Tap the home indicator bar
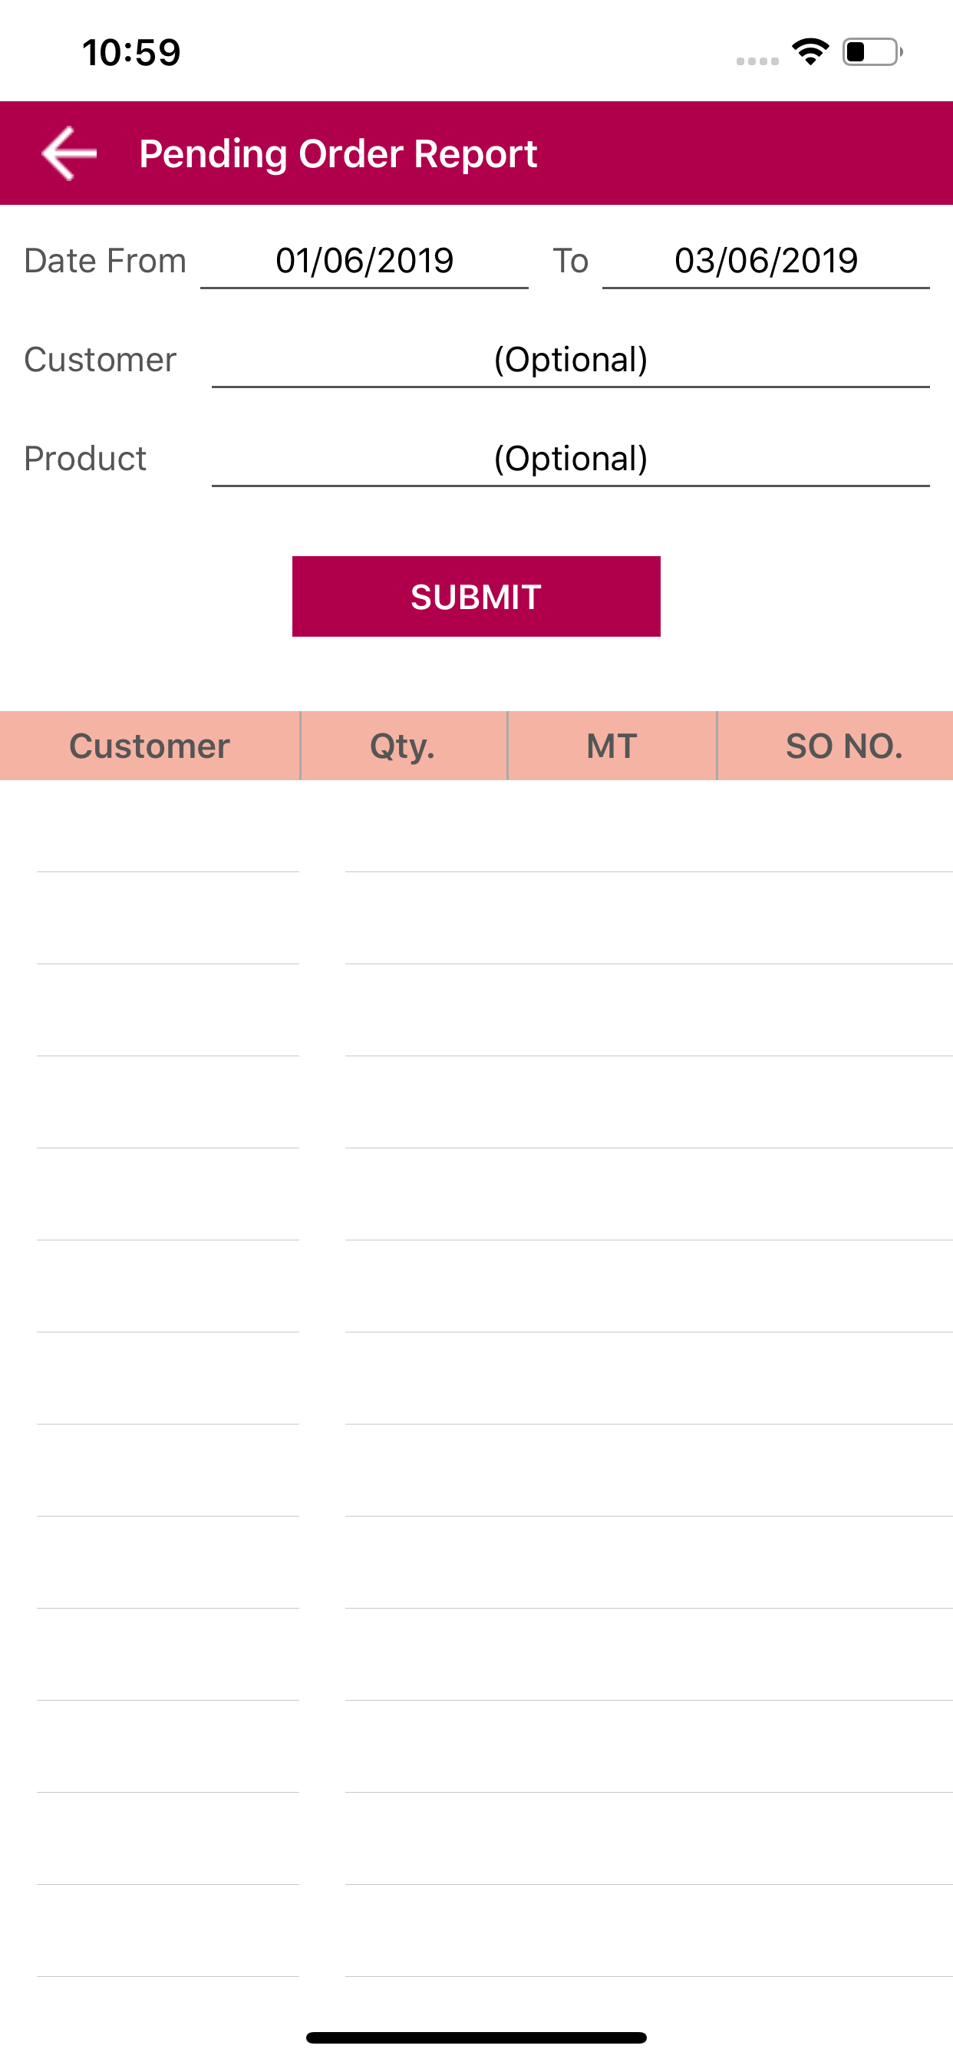Image resolution: width=953 pixels, height=2062 pixels. pyautogui.click(x=476, y=2037)
